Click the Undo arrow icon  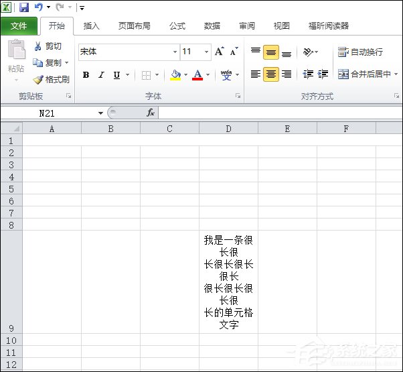[x=38, y=7]
